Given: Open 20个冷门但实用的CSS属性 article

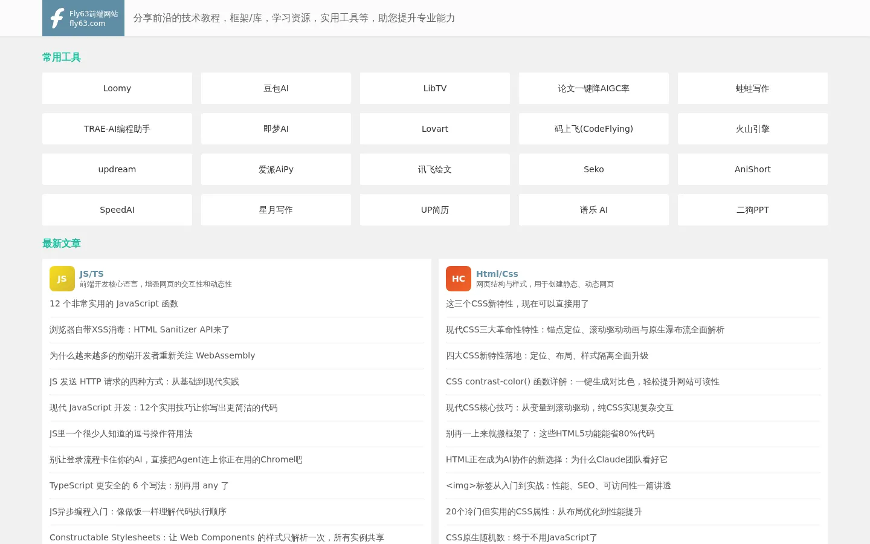Looking at the screenshot, I should pos(544,512).
